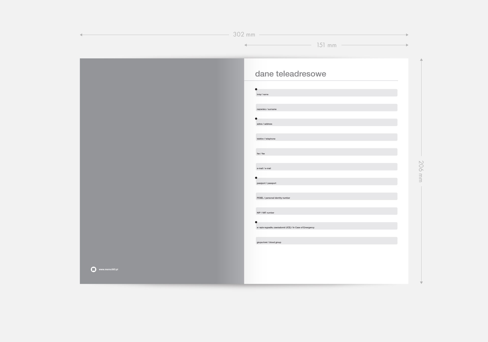Viewport: 488px width, 342px height.
Task: Click the paszport / passport field
Action: [x=327, y=181]
